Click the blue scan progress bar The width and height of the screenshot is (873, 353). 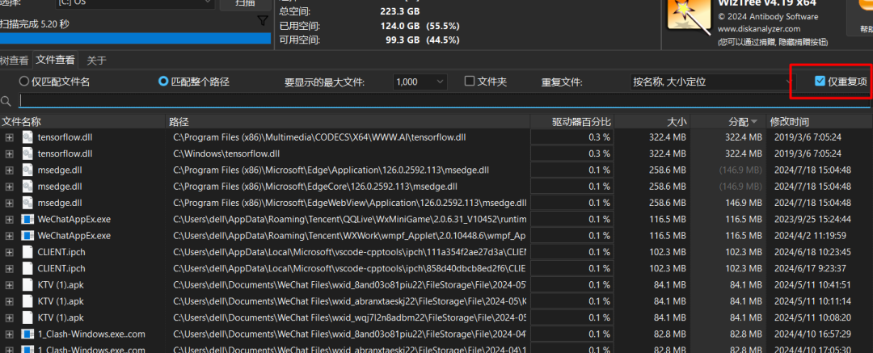(x=135, y=39)
